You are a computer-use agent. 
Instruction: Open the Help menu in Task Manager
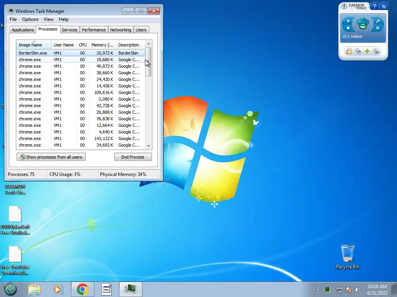64,19
